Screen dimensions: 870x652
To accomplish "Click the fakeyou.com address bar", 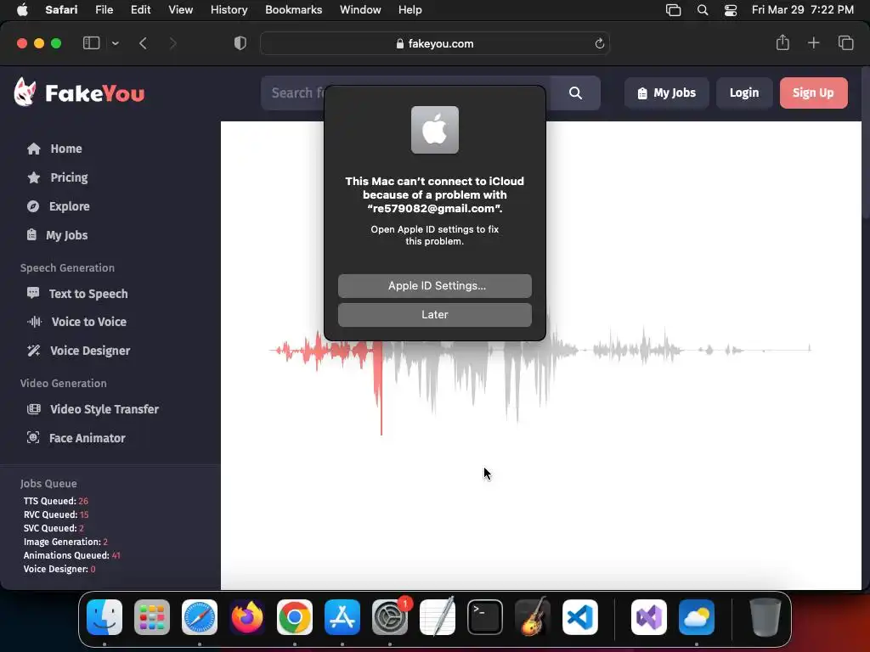I will pos(435,43).
